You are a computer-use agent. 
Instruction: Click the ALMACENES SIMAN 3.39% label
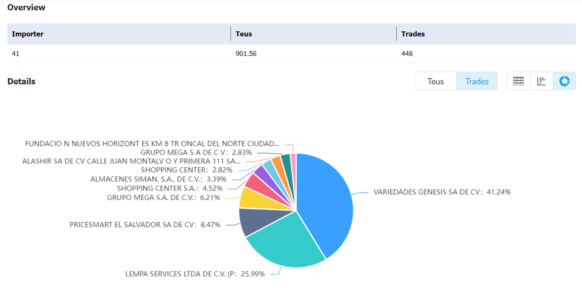pyautogui.click(x=158, y=179)
